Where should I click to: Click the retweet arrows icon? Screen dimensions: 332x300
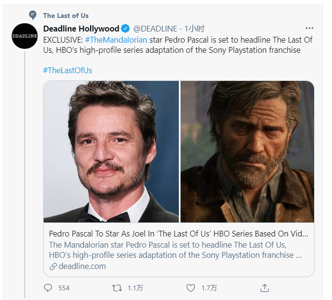click(x=117, y=288)
